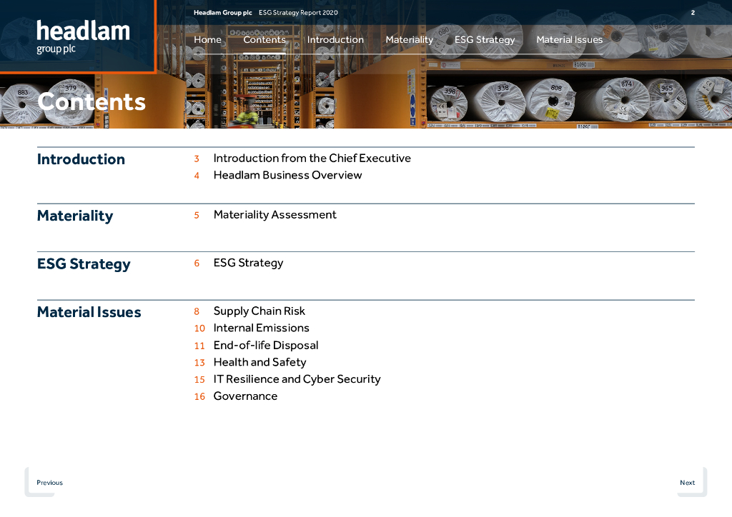Click the Headlam group plc logo
Image resolution: width=732 pixels, height=517 pixels.
(x=83, y=36)
